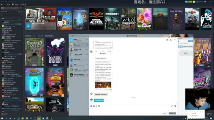
Task: Click the blue button in chat right panel
Action: tap(191, 41)
